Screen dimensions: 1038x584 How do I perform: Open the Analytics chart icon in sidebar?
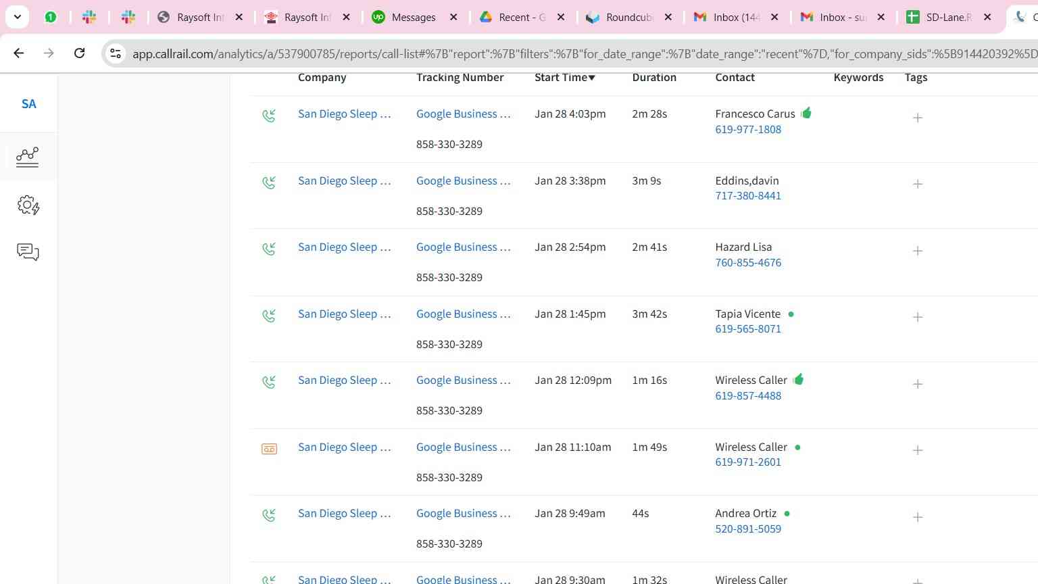28,157
